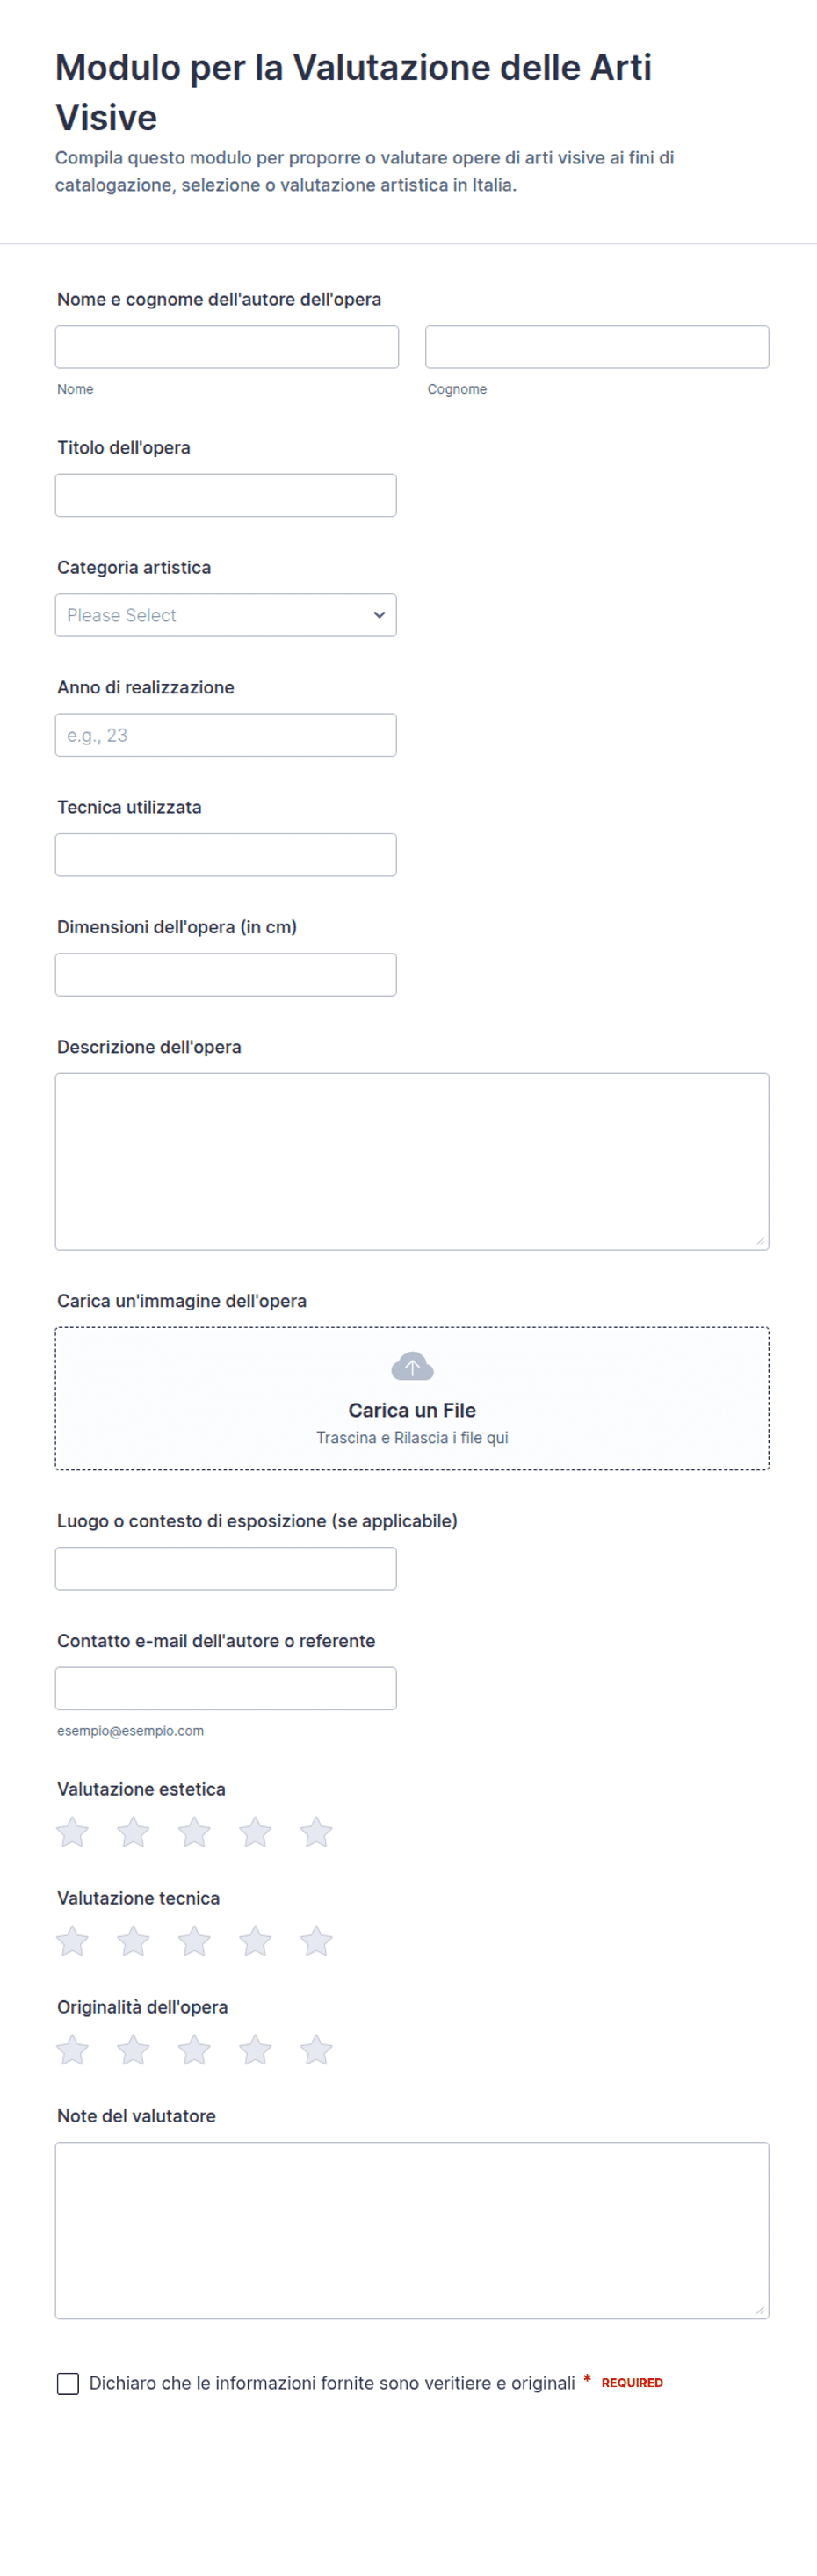The width and height of the screenshot is (817, 2576).
Task: Click the Categoria artistica chevron arrow
Action: (379, 615)
